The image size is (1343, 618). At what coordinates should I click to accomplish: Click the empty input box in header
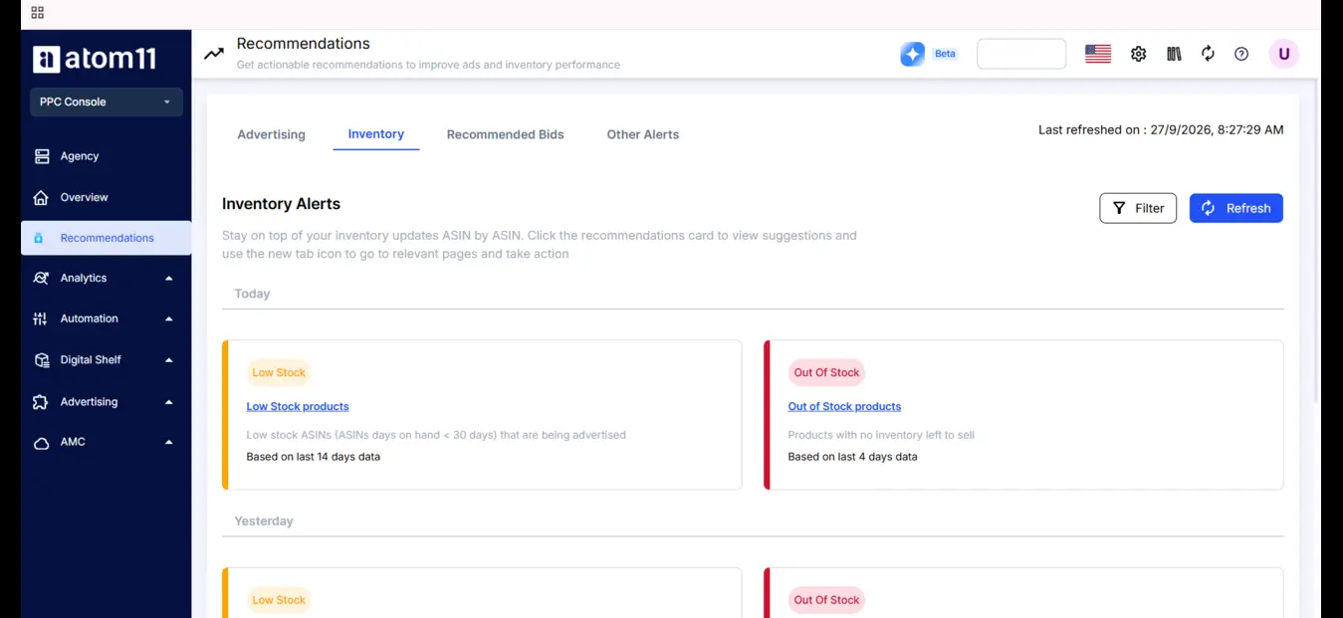1021,54
